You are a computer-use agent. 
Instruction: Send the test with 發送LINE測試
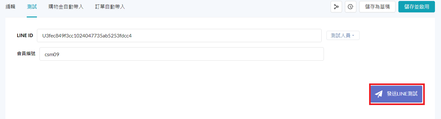tap(397, 94)
